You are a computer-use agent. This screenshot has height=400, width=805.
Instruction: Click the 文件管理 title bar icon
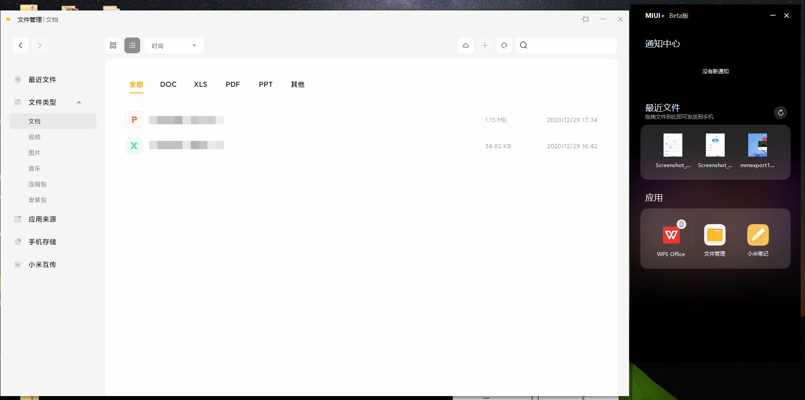[8, 19]
